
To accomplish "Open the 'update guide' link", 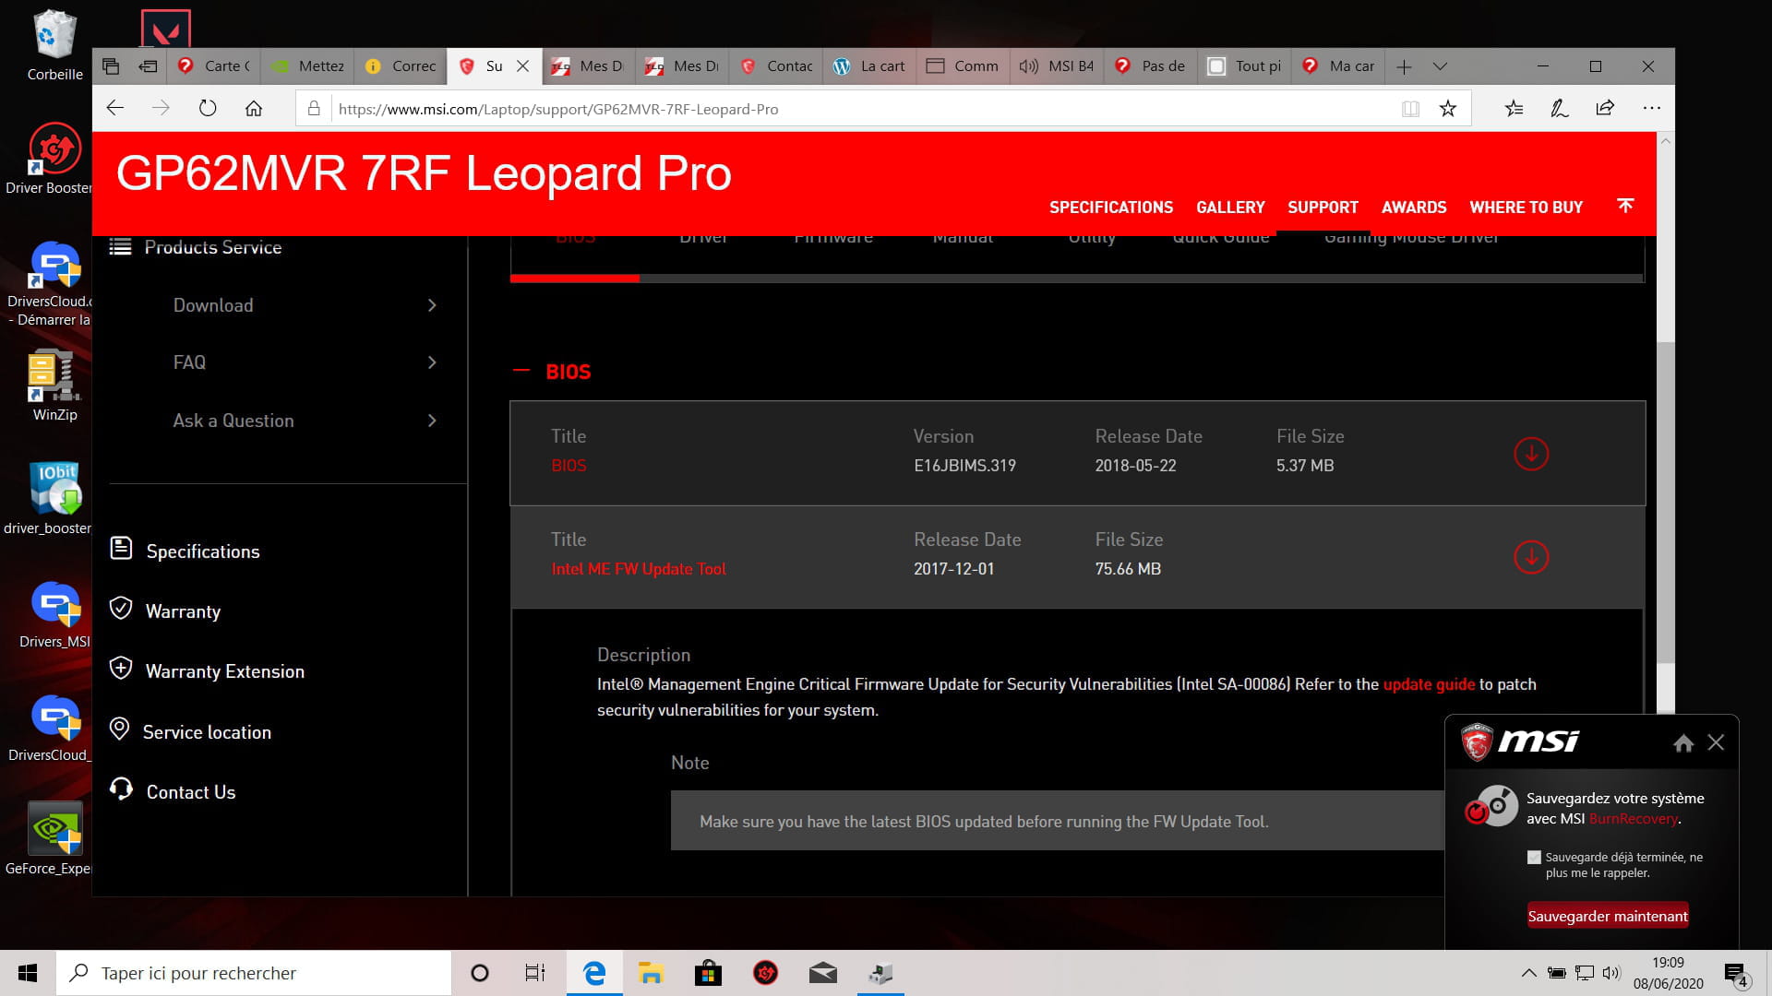I will pyautogui.click(x=1429, y=684).
